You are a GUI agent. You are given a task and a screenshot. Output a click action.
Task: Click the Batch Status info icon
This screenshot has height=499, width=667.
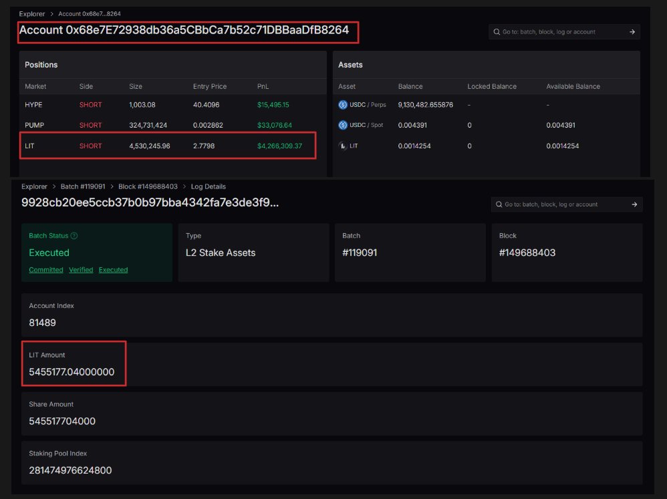point(74,236)
